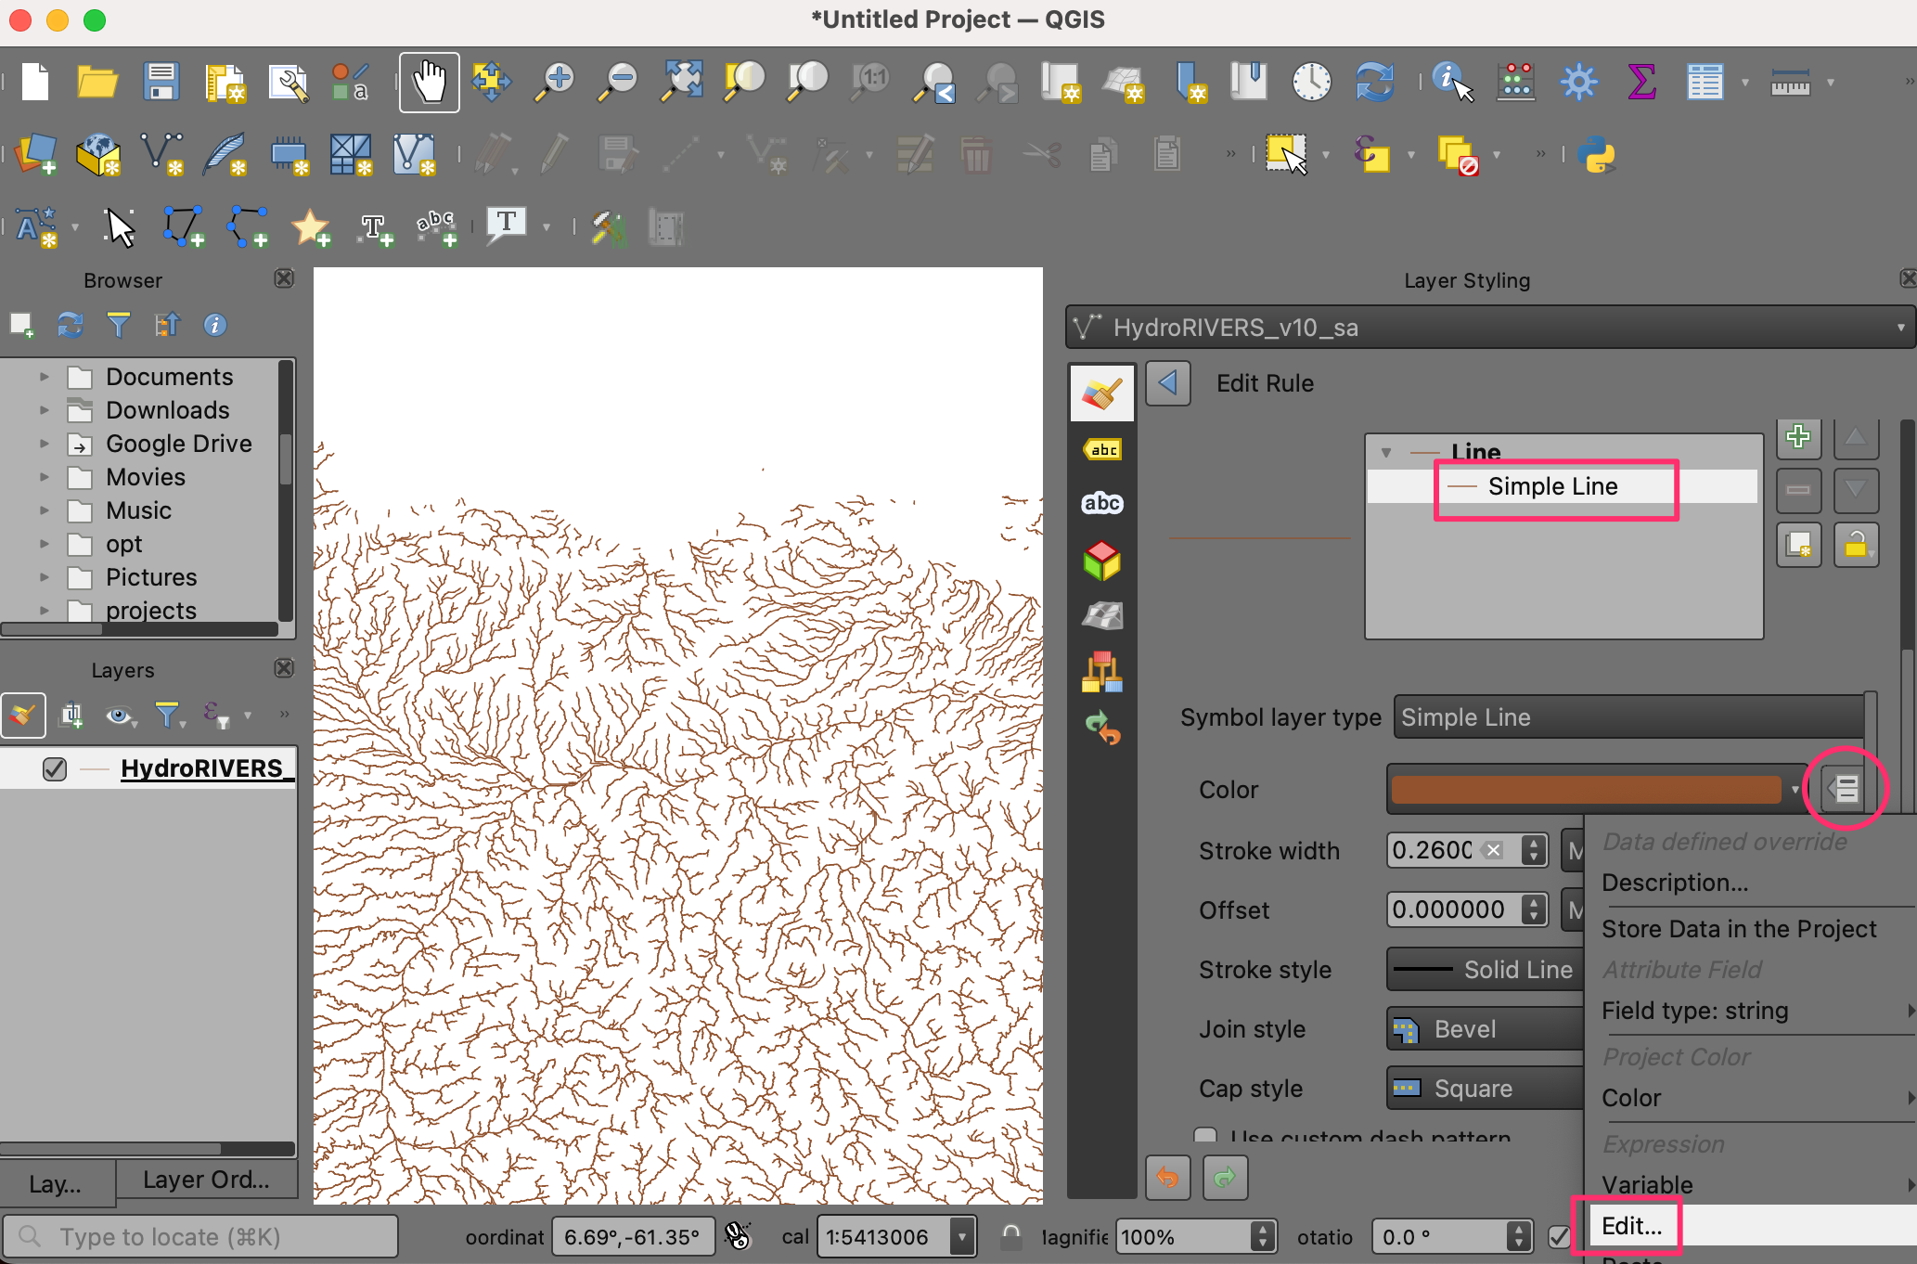1917x1264 pixels.
Task: Open the Symbol layer type dropdown
Action: [x=1629, y=716]
